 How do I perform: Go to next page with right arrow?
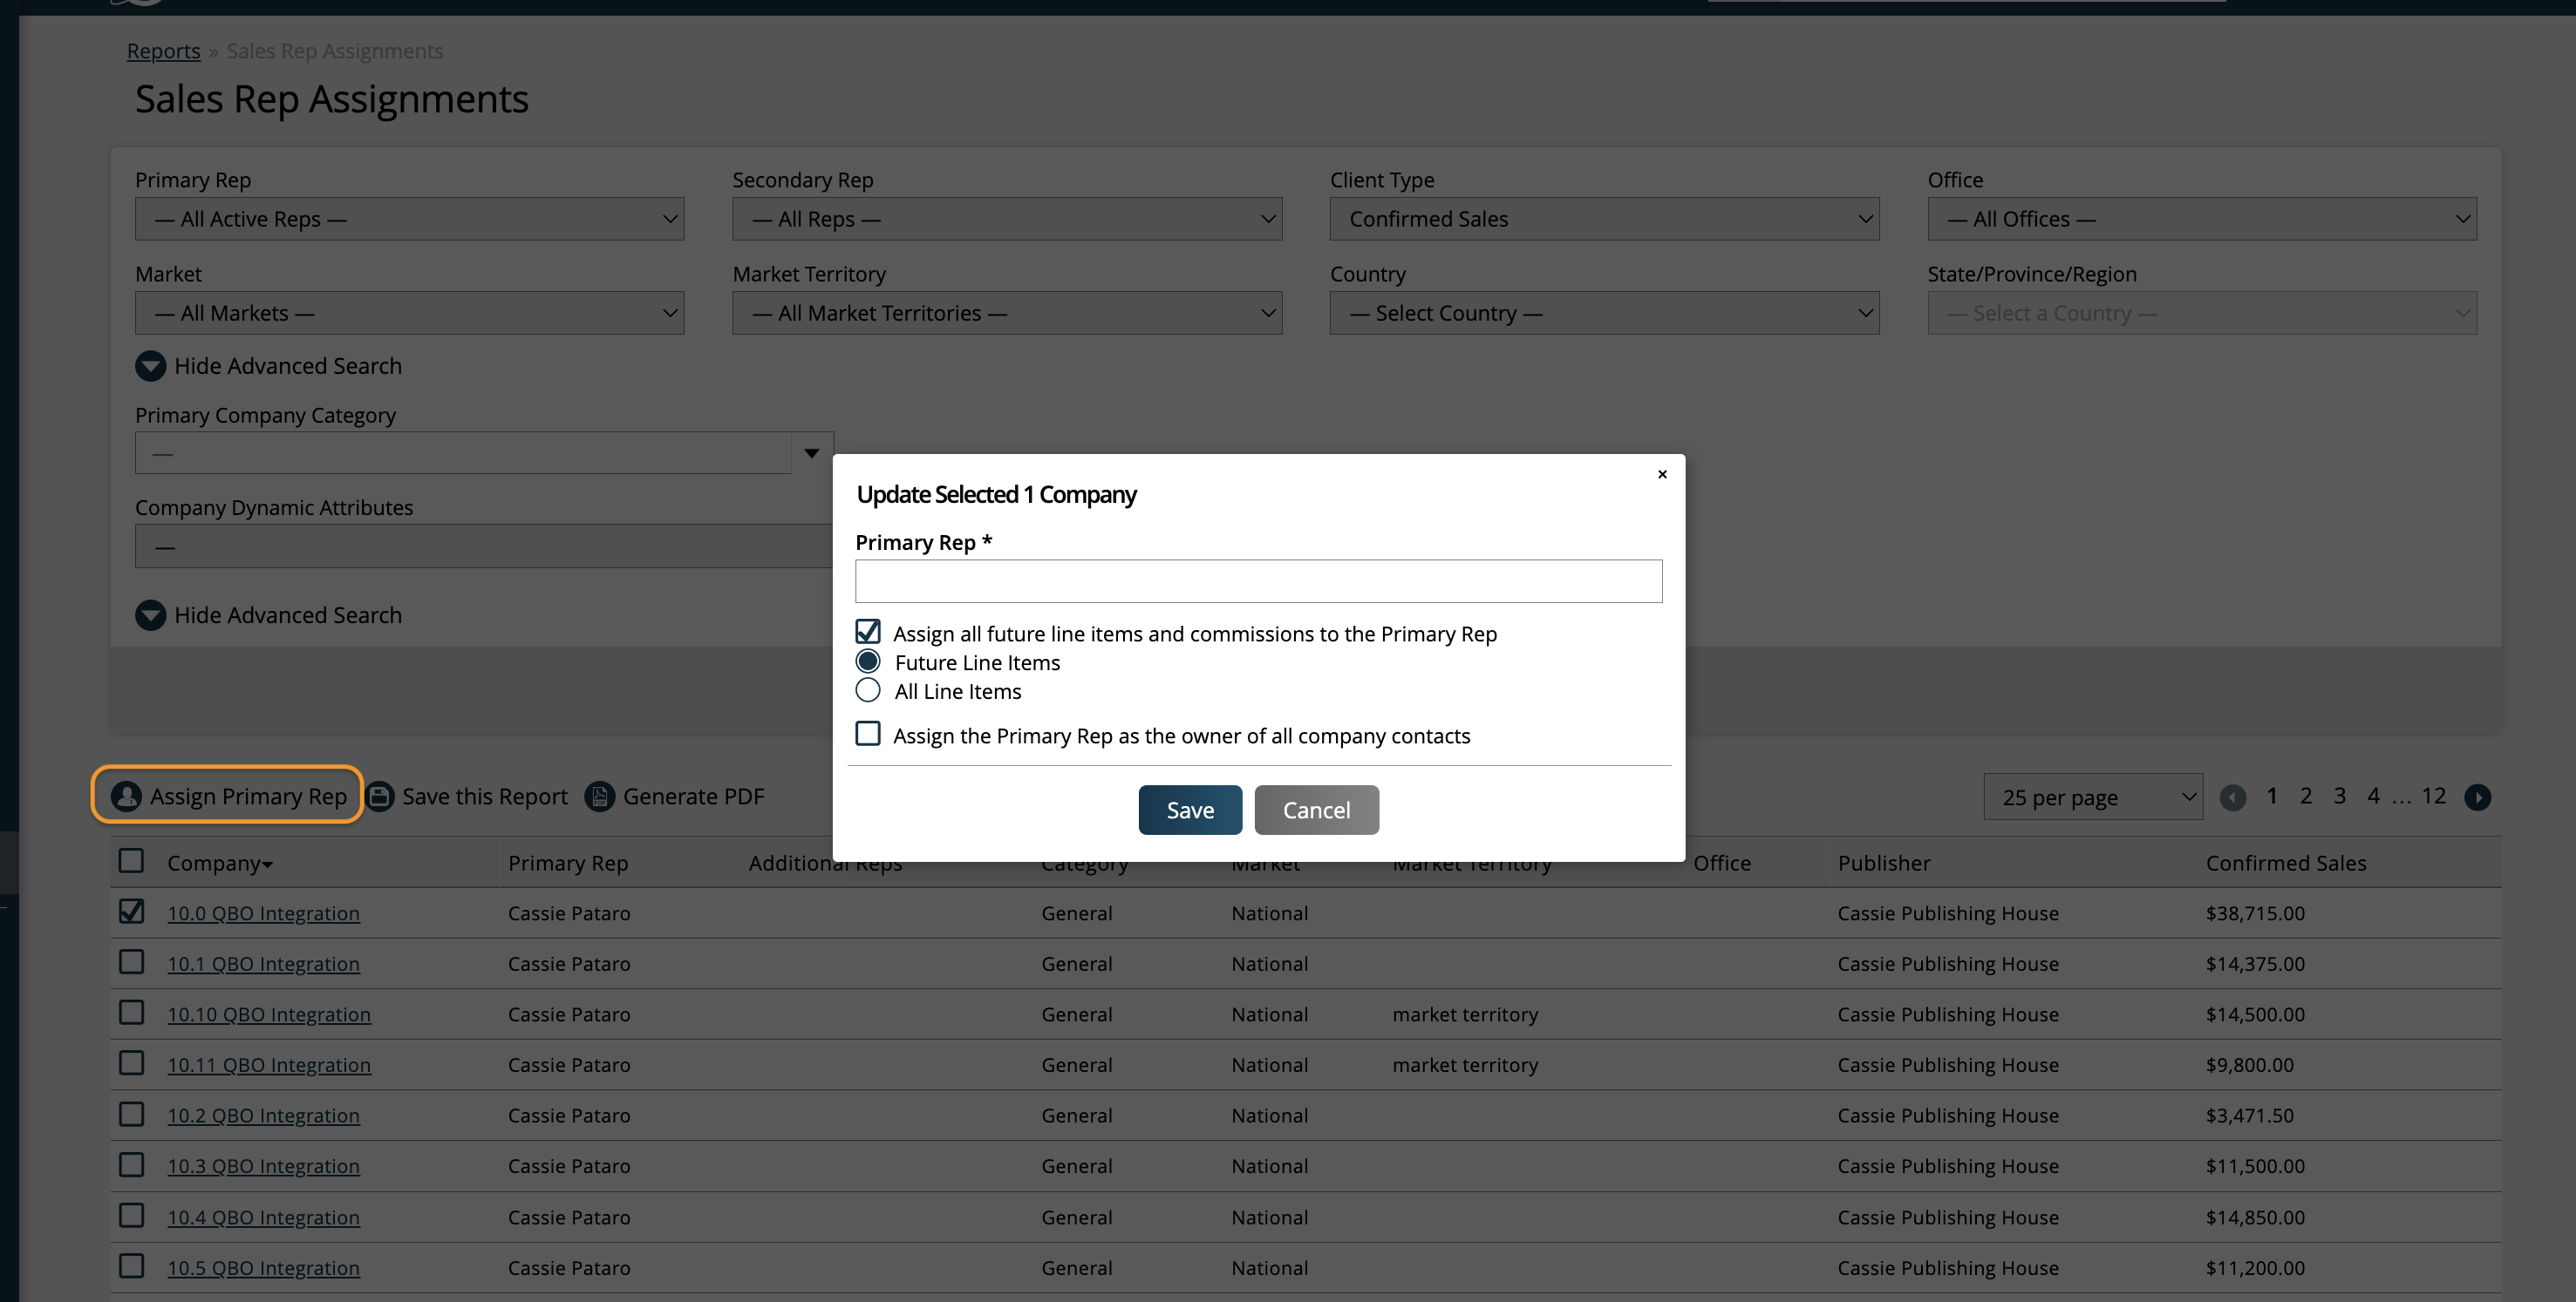click(2477, 797)
